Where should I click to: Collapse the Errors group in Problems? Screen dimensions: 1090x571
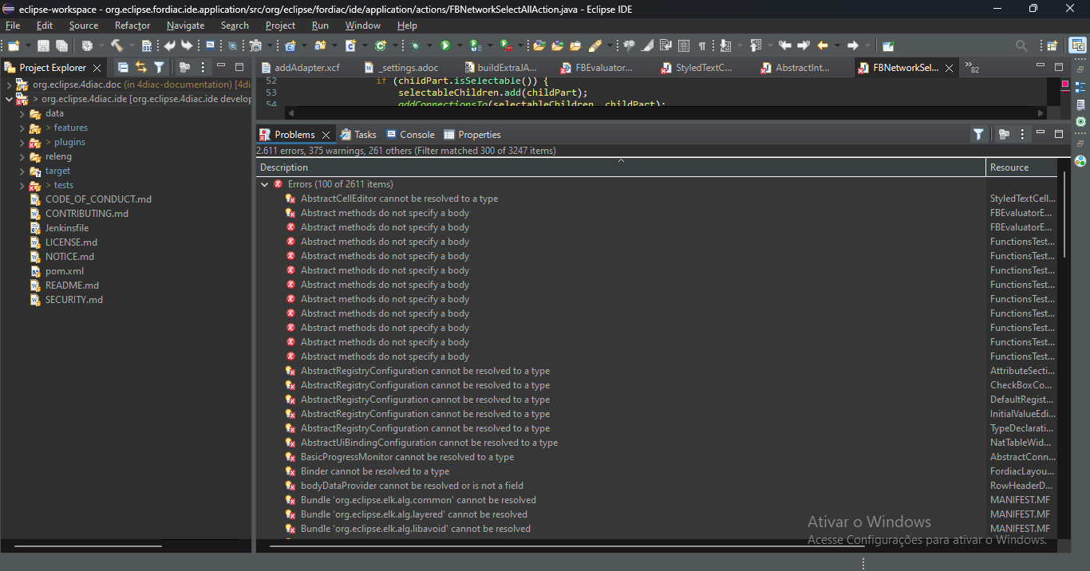pyautogui.click(x=264, y=184)
